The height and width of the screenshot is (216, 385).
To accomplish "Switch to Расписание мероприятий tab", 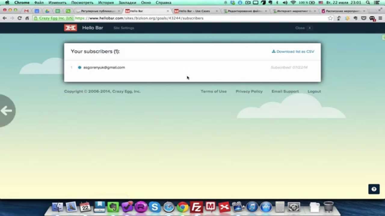I will click(x=343, y=11).
